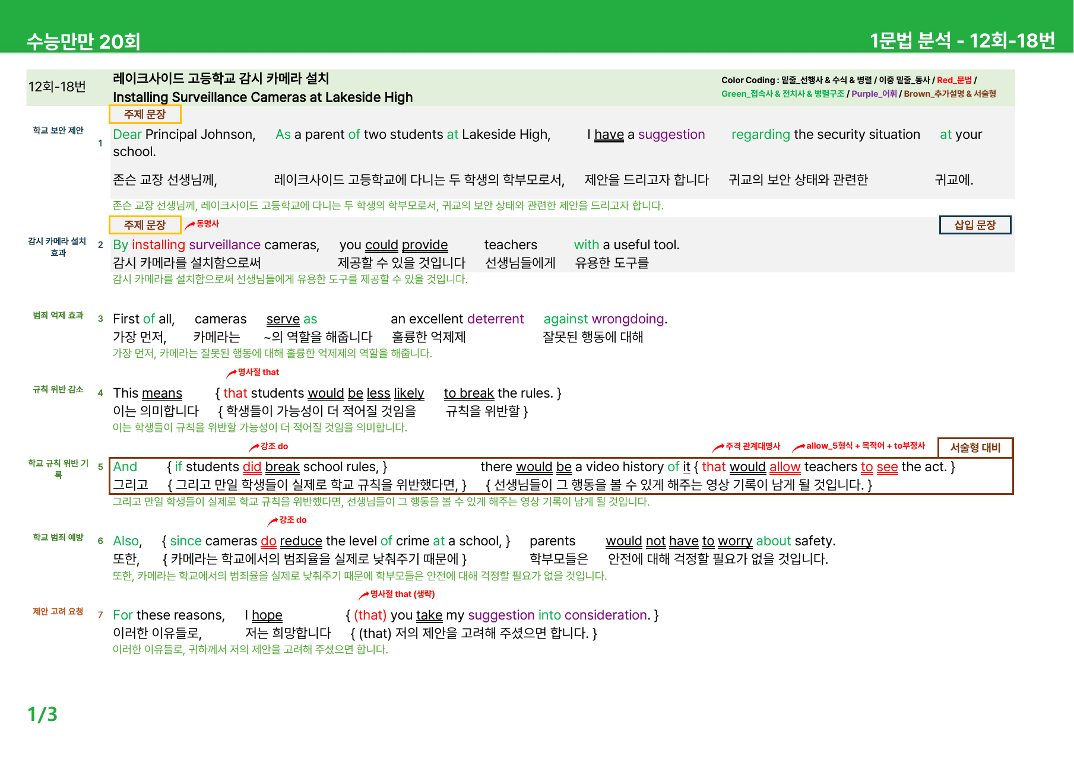
Task: Click the red annotation 동명사
Action: (207, 224)
